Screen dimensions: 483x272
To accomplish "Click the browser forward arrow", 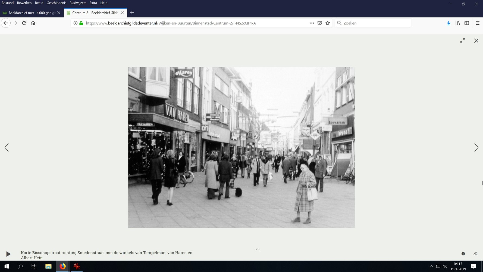I will click(x=15, y=23).
